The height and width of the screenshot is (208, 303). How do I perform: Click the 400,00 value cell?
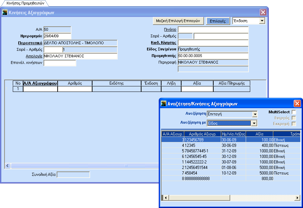point(260,145)
